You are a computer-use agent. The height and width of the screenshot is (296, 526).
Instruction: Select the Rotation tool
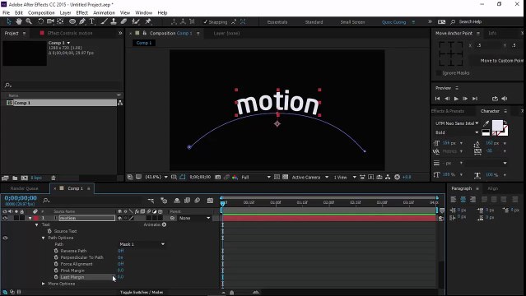[x=40, y=21]
